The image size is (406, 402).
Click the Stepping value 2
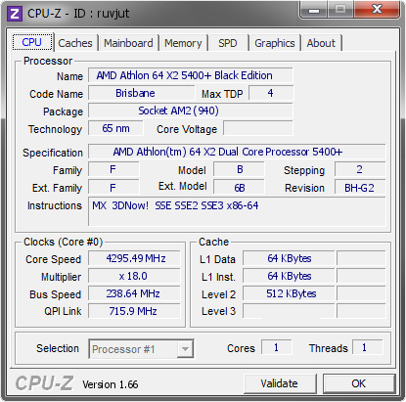click(360, 169)
